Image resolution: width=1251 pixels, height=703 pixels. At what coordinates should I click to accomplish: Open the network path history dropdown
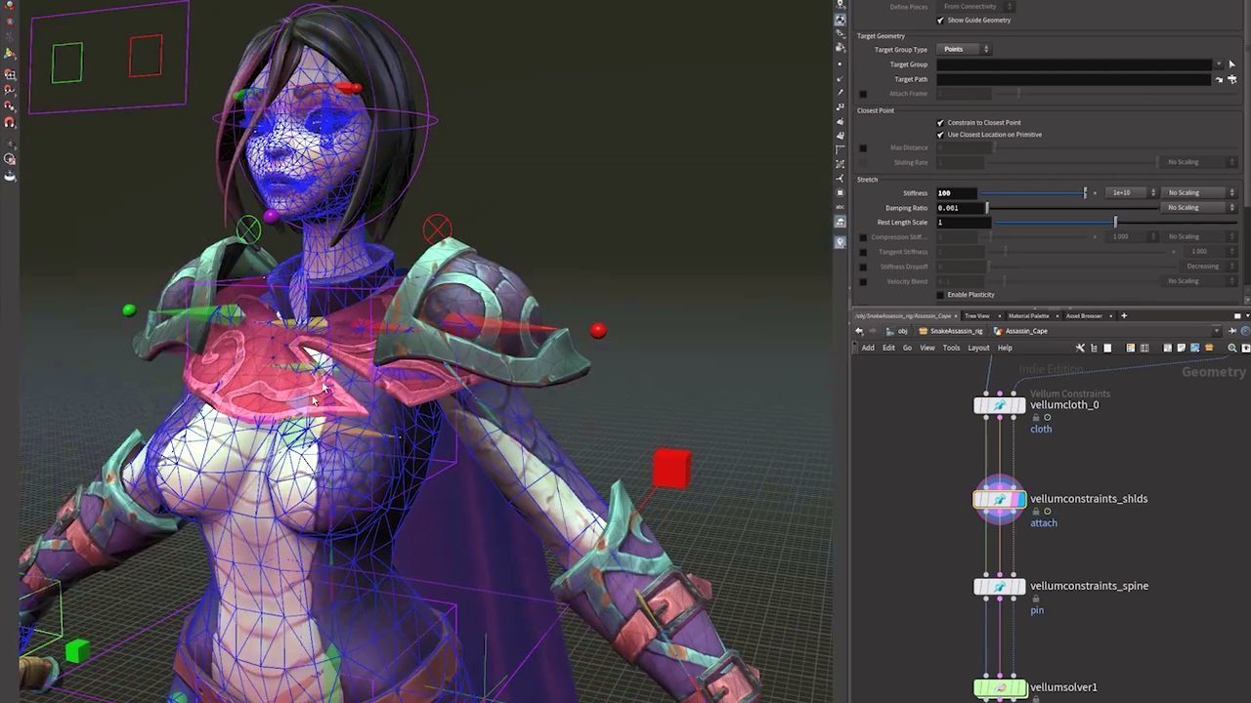[x=1217, y=331]
